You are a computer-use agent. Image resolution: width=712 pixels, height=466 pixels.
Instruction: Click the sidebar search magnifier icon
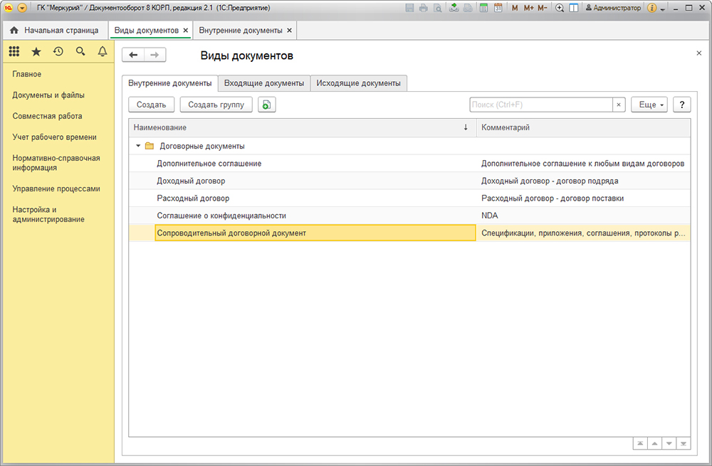(x=80, y=51)
